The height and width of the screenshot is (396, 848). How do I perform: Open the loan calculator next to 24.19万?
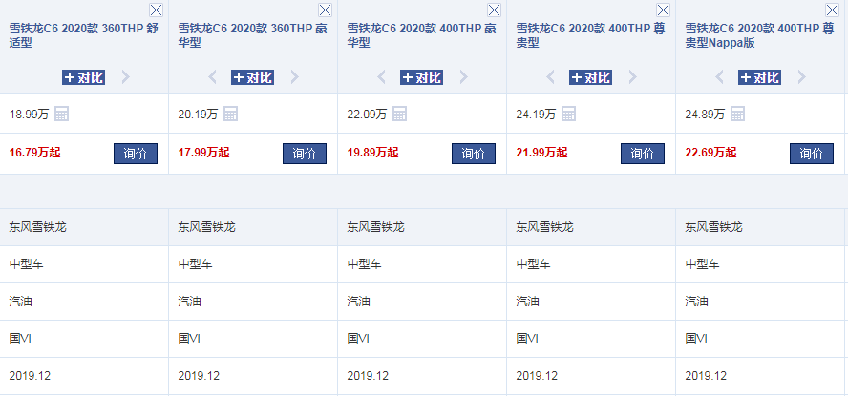click(x=569, y=114)
